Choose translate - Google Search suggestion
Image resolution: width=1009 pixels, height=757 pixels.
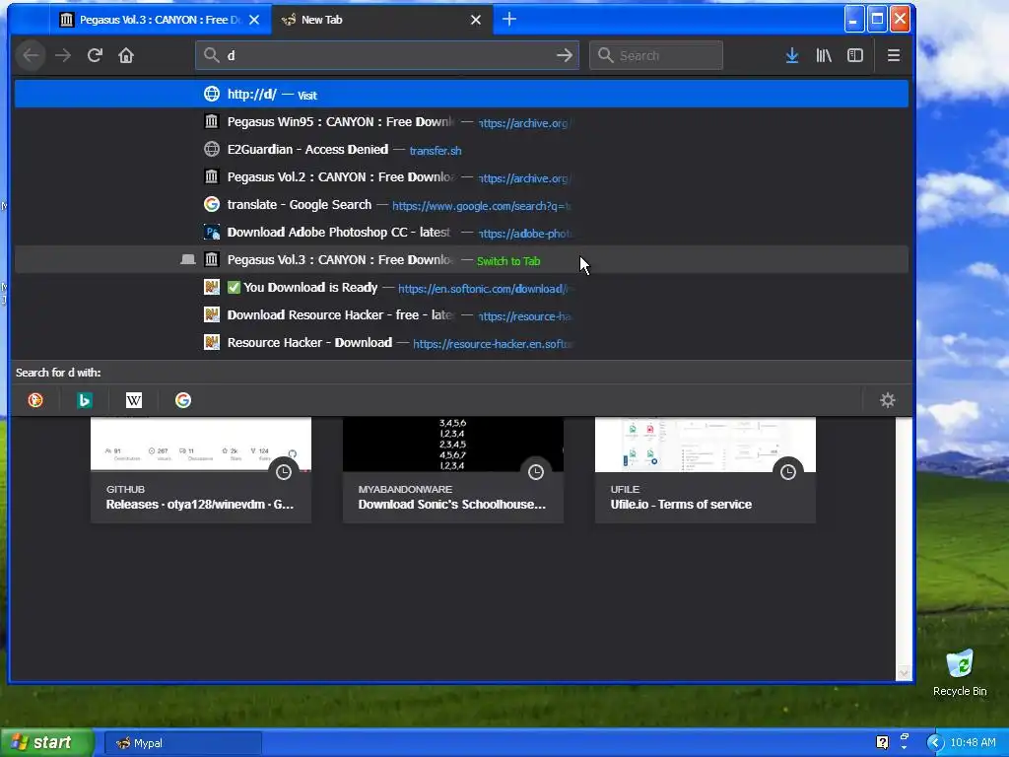(x=461, y=205)
